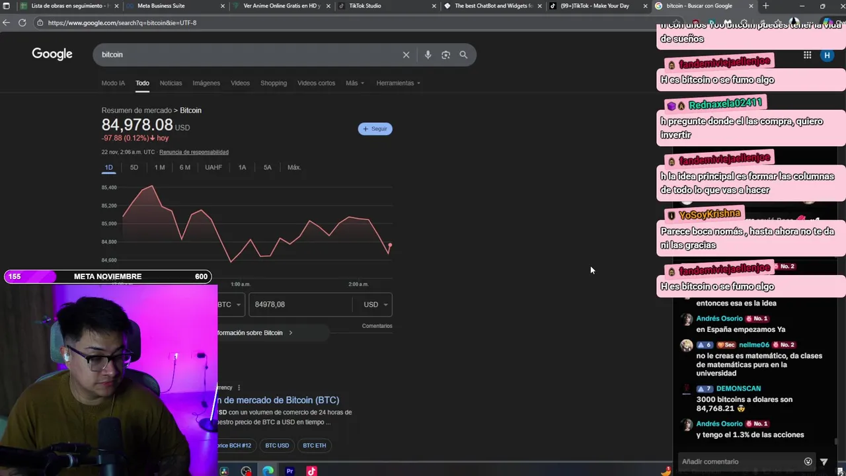Open Premiere Pro from the taskbar
Screen dimensions: 846x476
[x=289, y=471]
